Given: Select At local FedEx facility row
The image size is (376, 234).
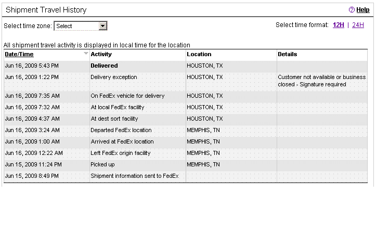Looking at the screenshot, I should [x=186, y=108].
